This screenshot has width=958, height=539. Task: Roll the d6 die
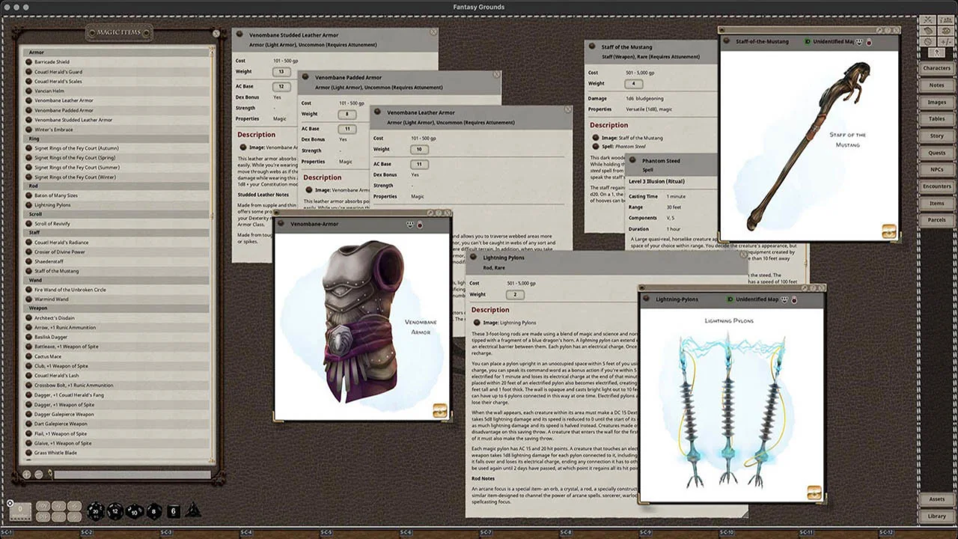click(173, 511)
